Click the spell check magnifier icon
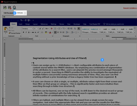The width and height of the screenshot is (137, 106). (x=14, y=8)
